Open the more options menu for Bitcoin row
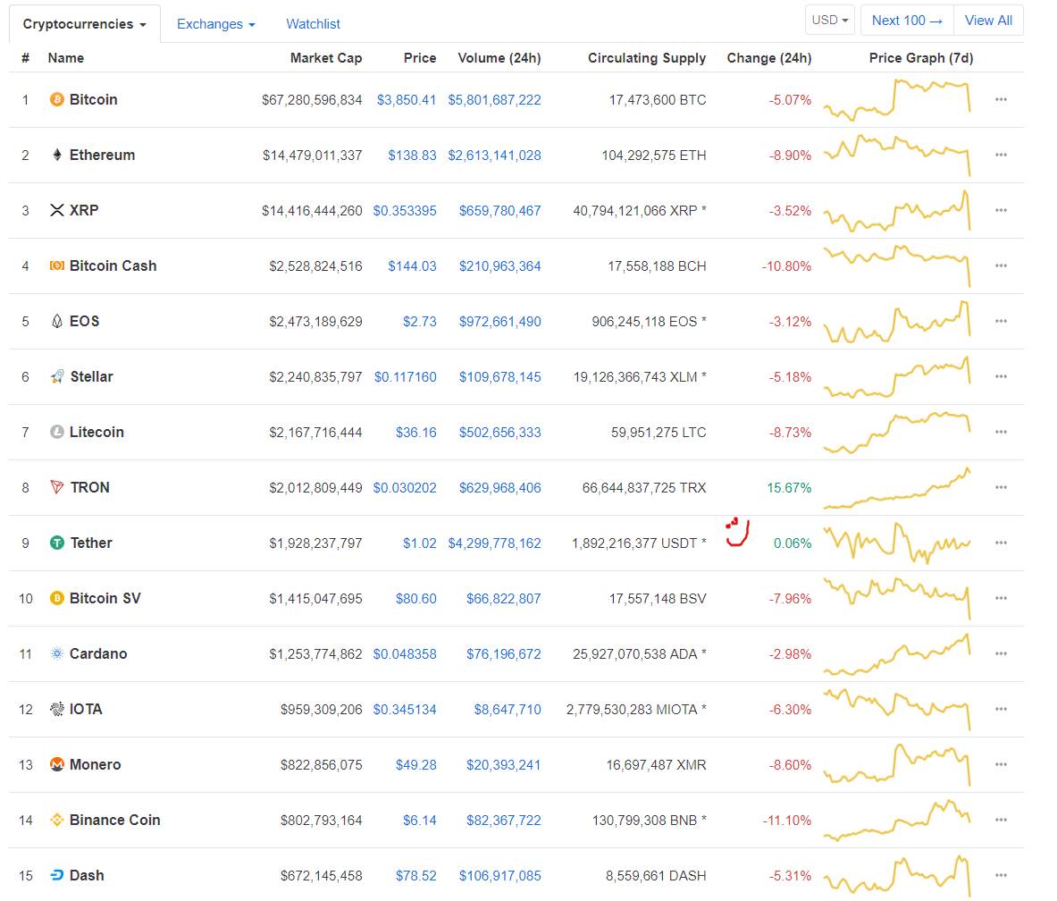Viewport: 1057px width, 901px height. [1001, 100]
